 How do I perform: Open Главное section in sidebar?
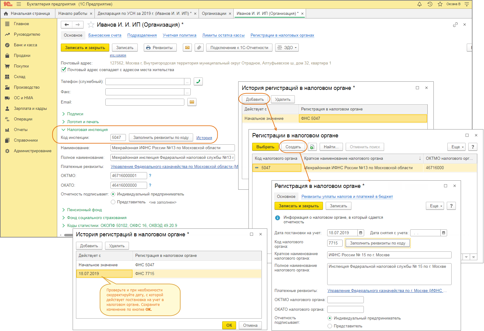(x=21, y=24)
